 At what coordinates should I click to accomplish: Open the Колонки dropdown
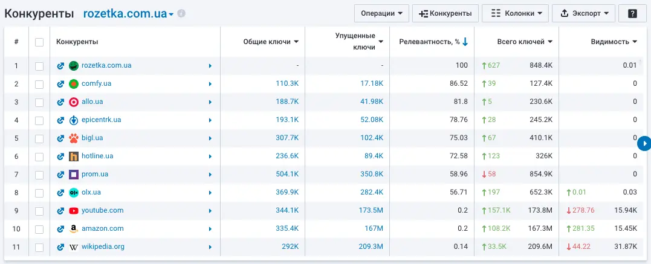pos(515,13)
